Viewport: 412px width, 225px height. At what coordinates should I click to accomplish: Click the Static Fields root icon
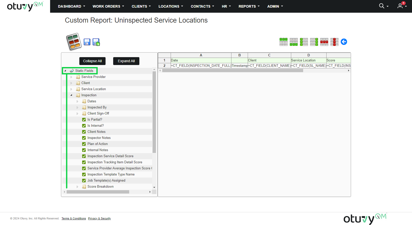(72, 71)
